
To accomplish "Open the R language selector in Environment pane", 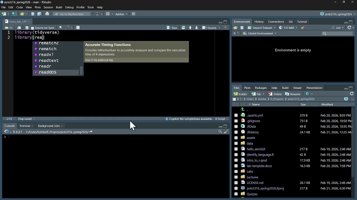I will (236, 33).
